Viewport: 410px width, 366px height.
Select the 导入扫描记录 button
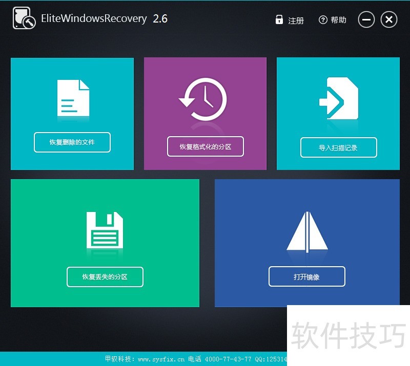[x=338, y=147]
